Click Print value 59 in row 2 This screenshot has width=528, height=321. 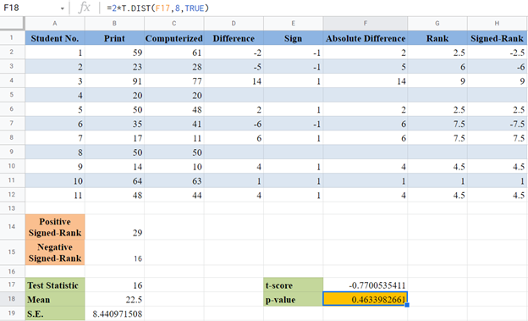click(x=114, y=53)
